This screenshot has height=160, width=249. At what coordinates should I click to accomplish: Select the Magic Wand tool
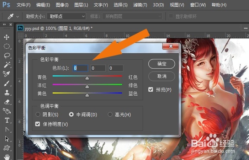tap(7, 64)
